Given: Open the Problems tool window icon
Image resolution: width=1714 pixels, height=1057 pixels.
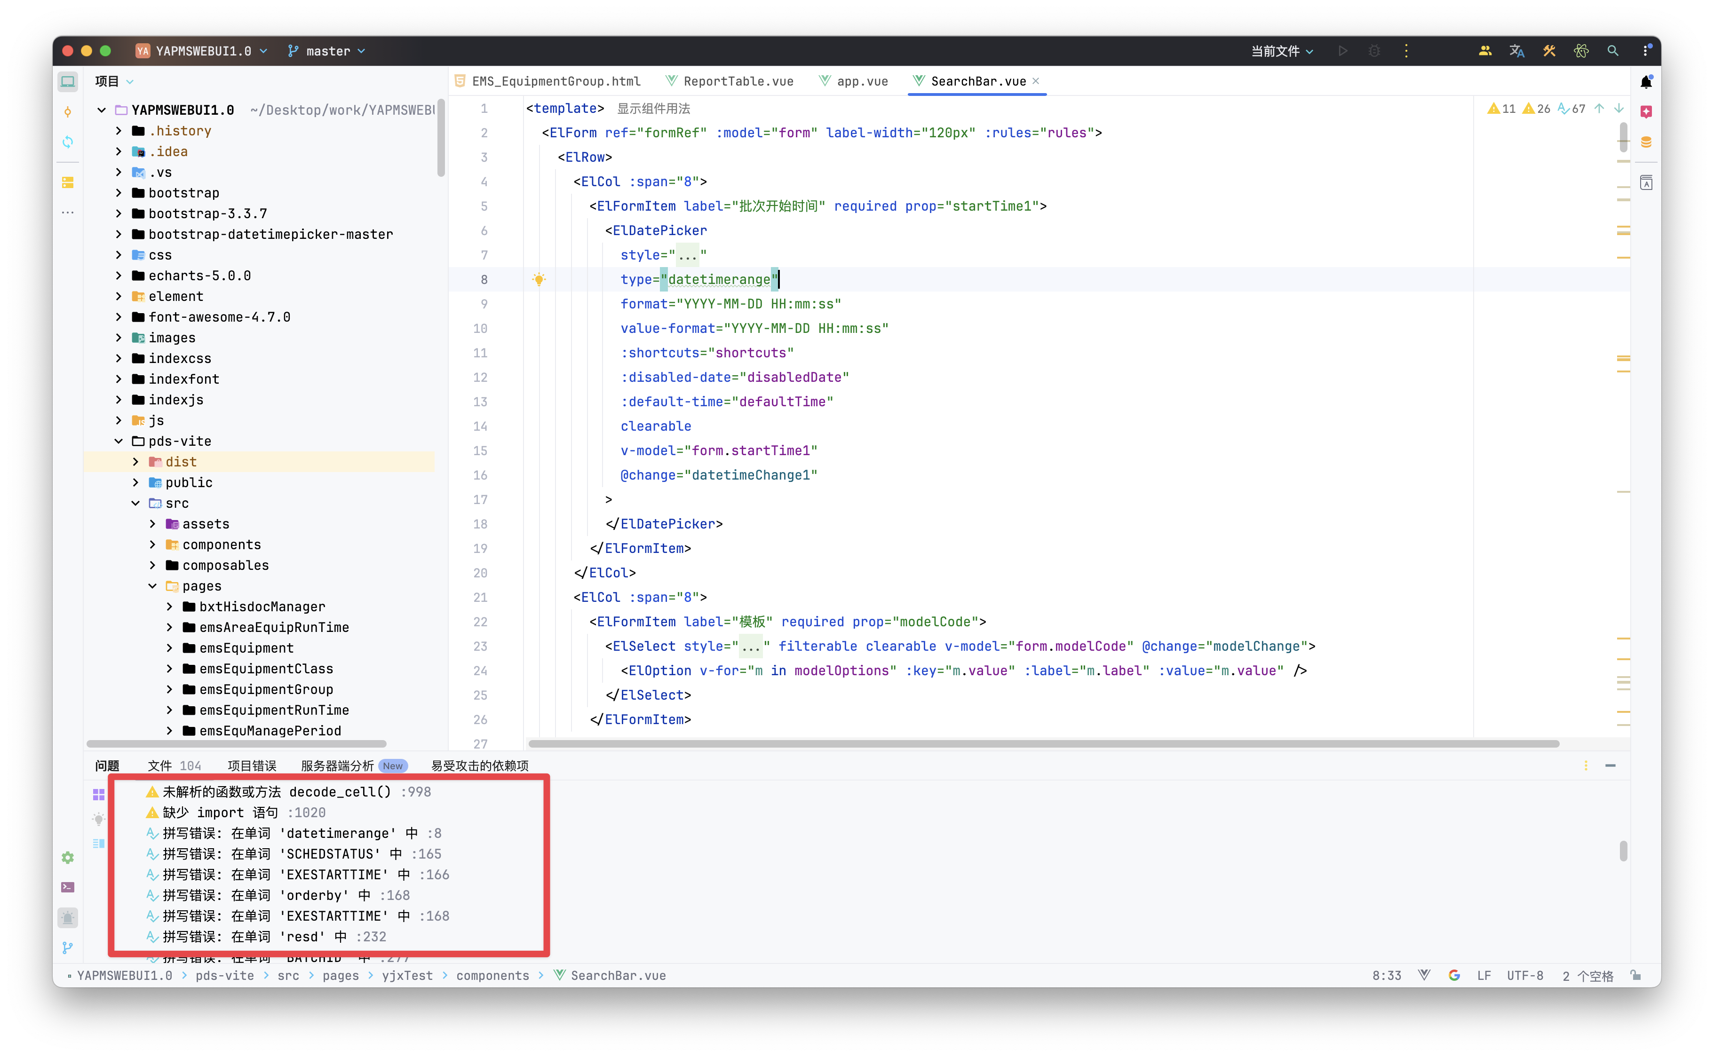Looking at the screenshot, I should click(x=68, y=918).
